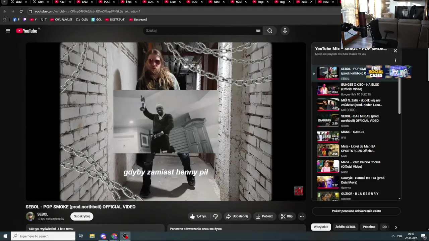
Task: Open the Windows Start menu
Action: (5, 236)
